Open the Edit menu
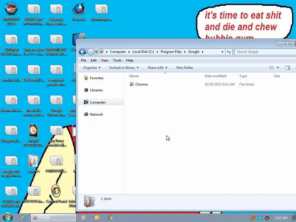Image resolution: width=296 pixels, height=222 pixels. click(93, 60)
